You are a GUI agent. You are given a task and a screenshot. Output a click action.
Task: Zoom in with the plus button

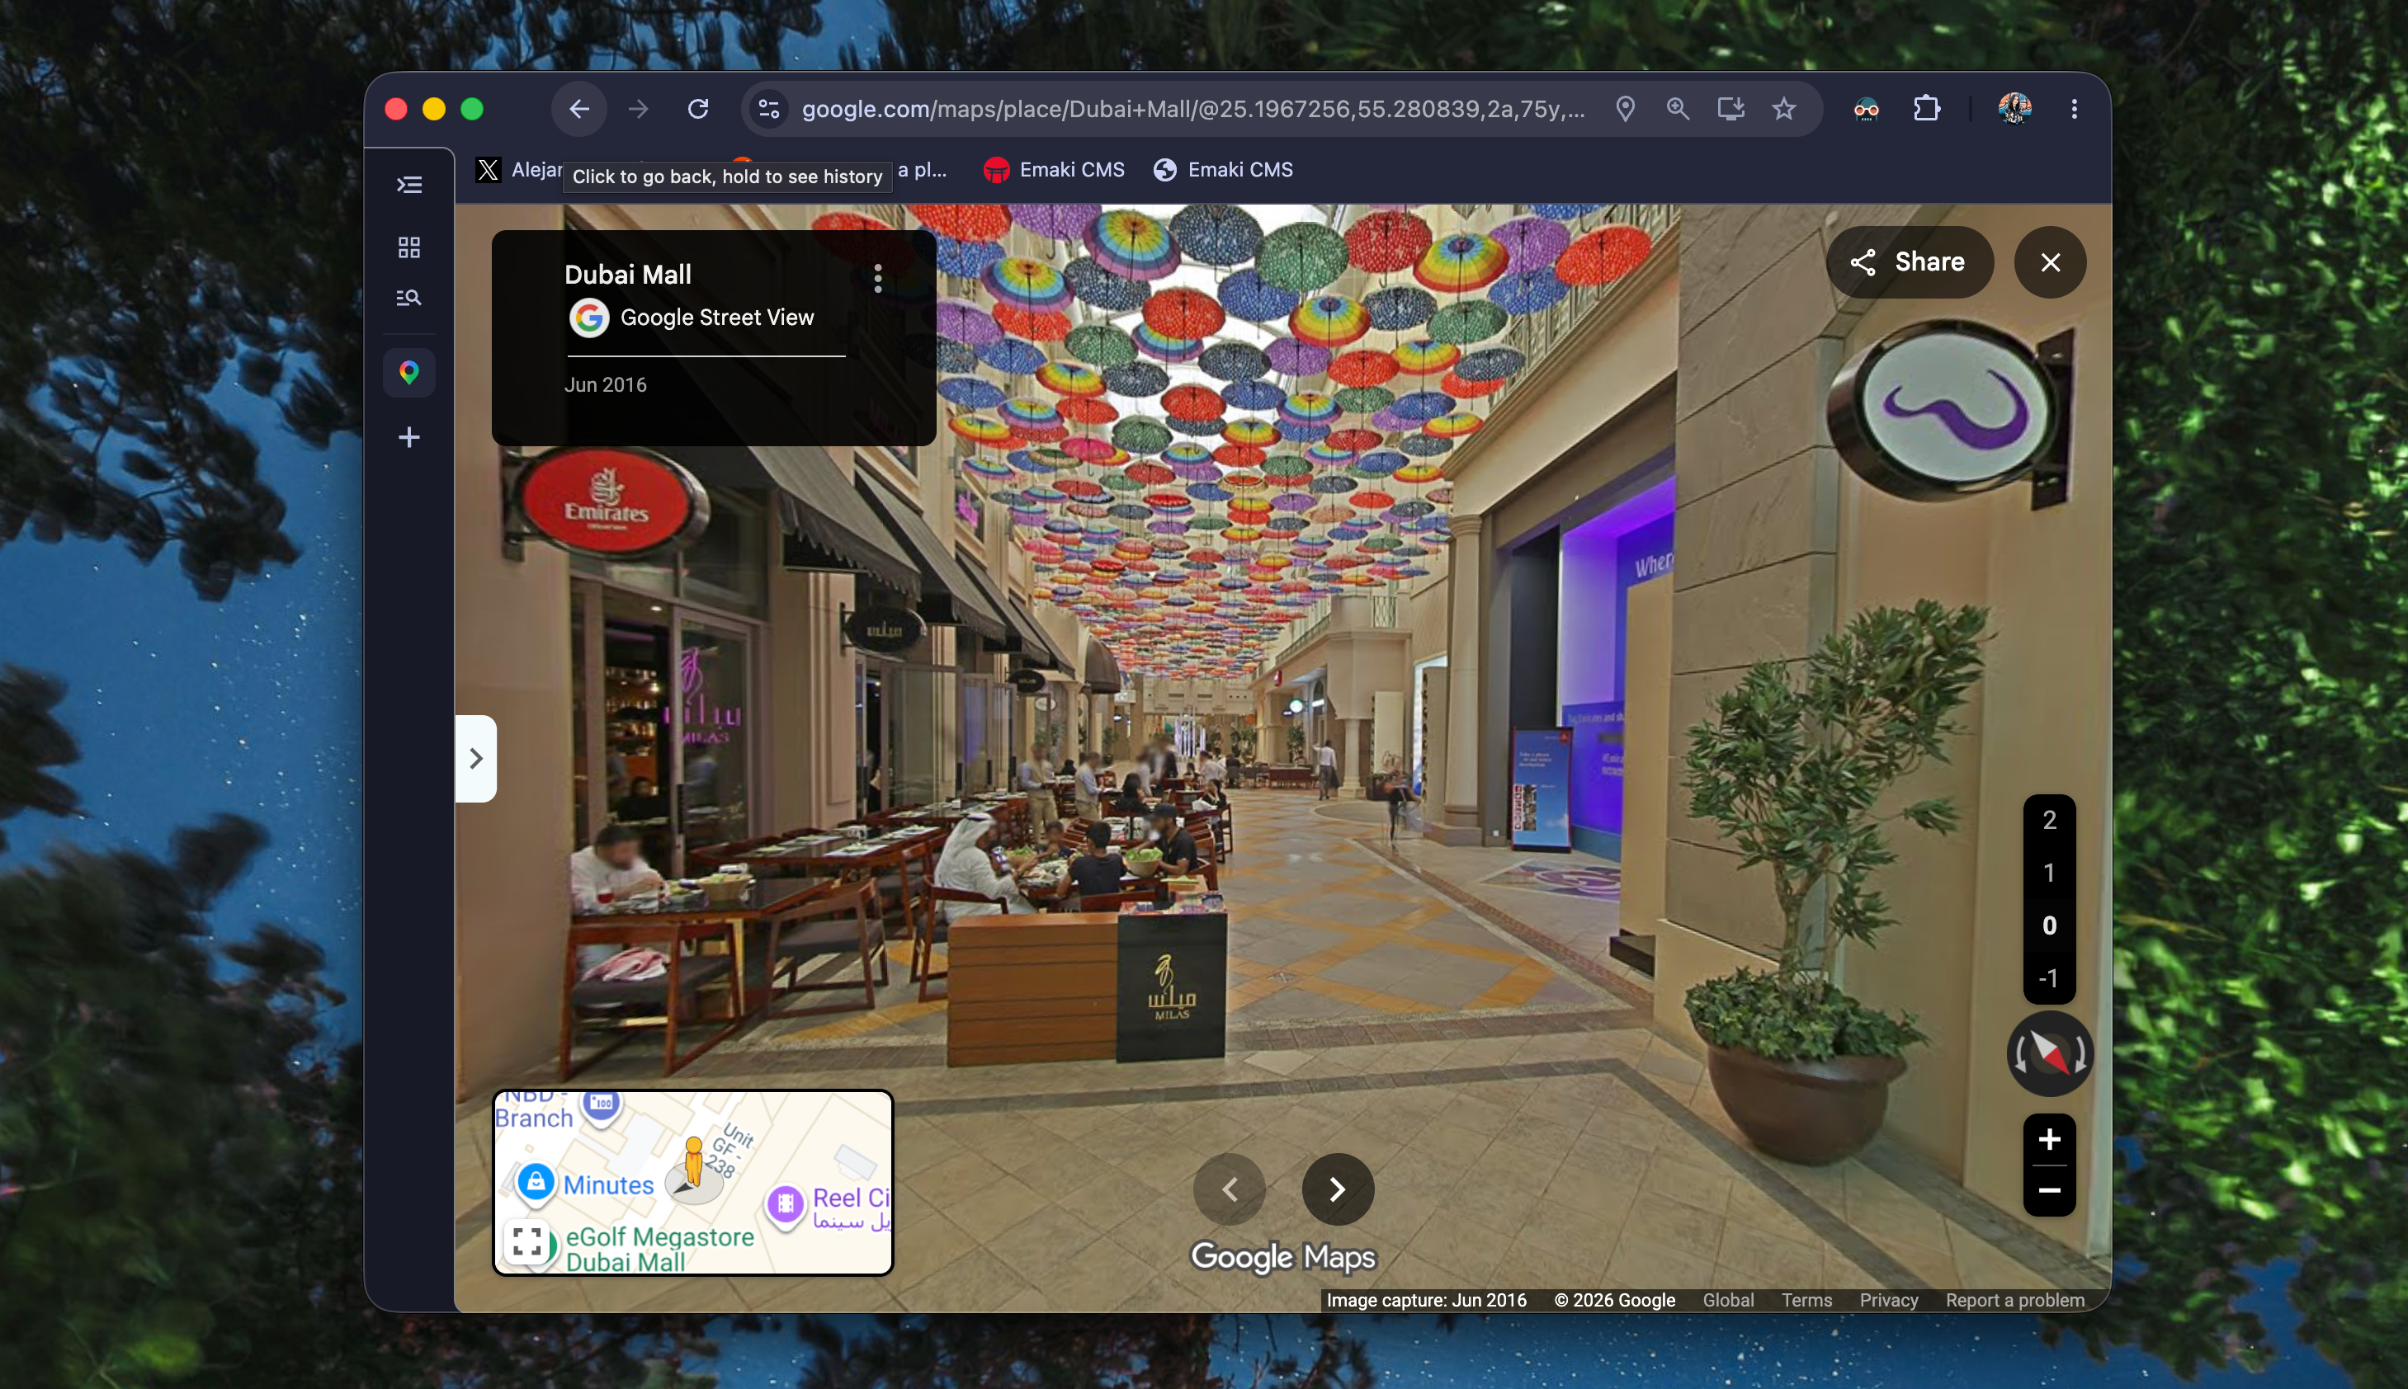[x=2049, y=1139]
